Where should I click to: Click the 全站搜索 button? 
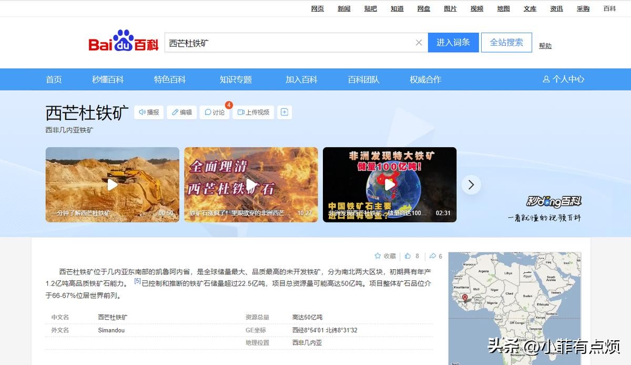(506, 43)
